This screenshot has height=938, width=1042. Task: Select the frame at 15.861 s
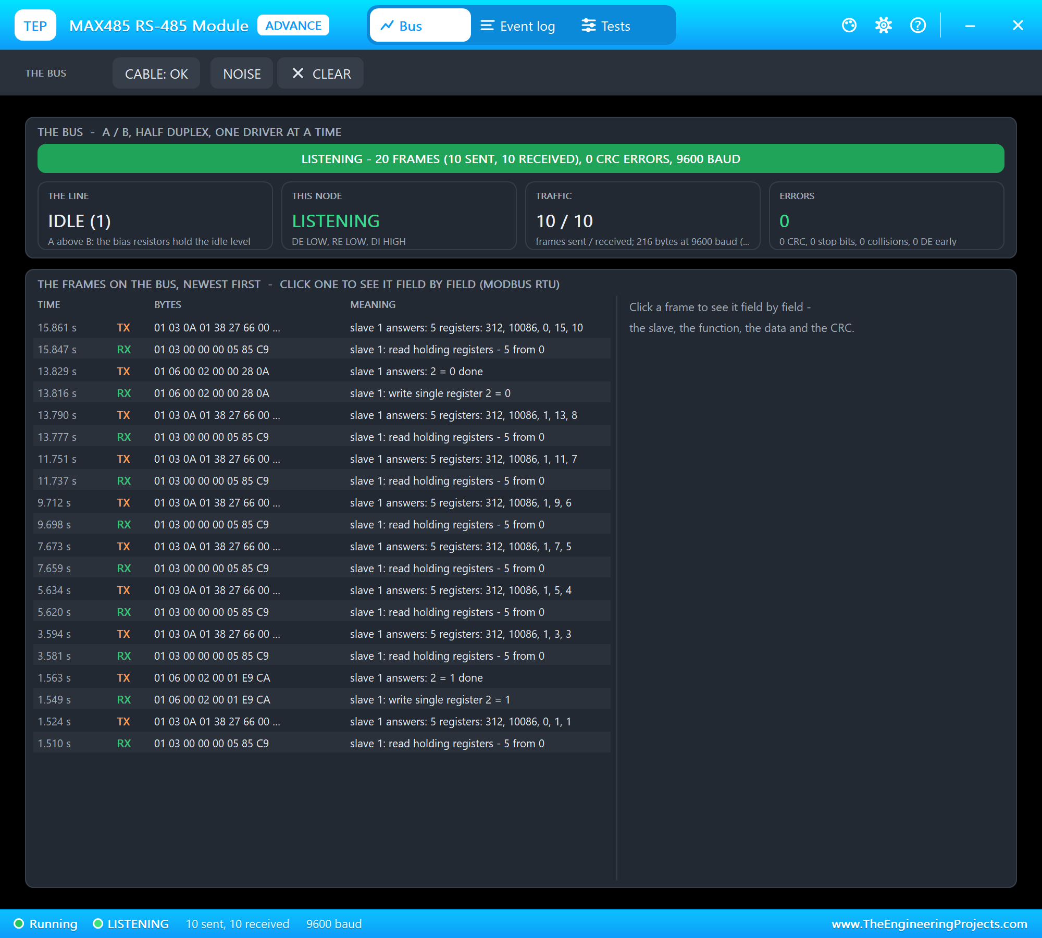[x=322, y=328]
